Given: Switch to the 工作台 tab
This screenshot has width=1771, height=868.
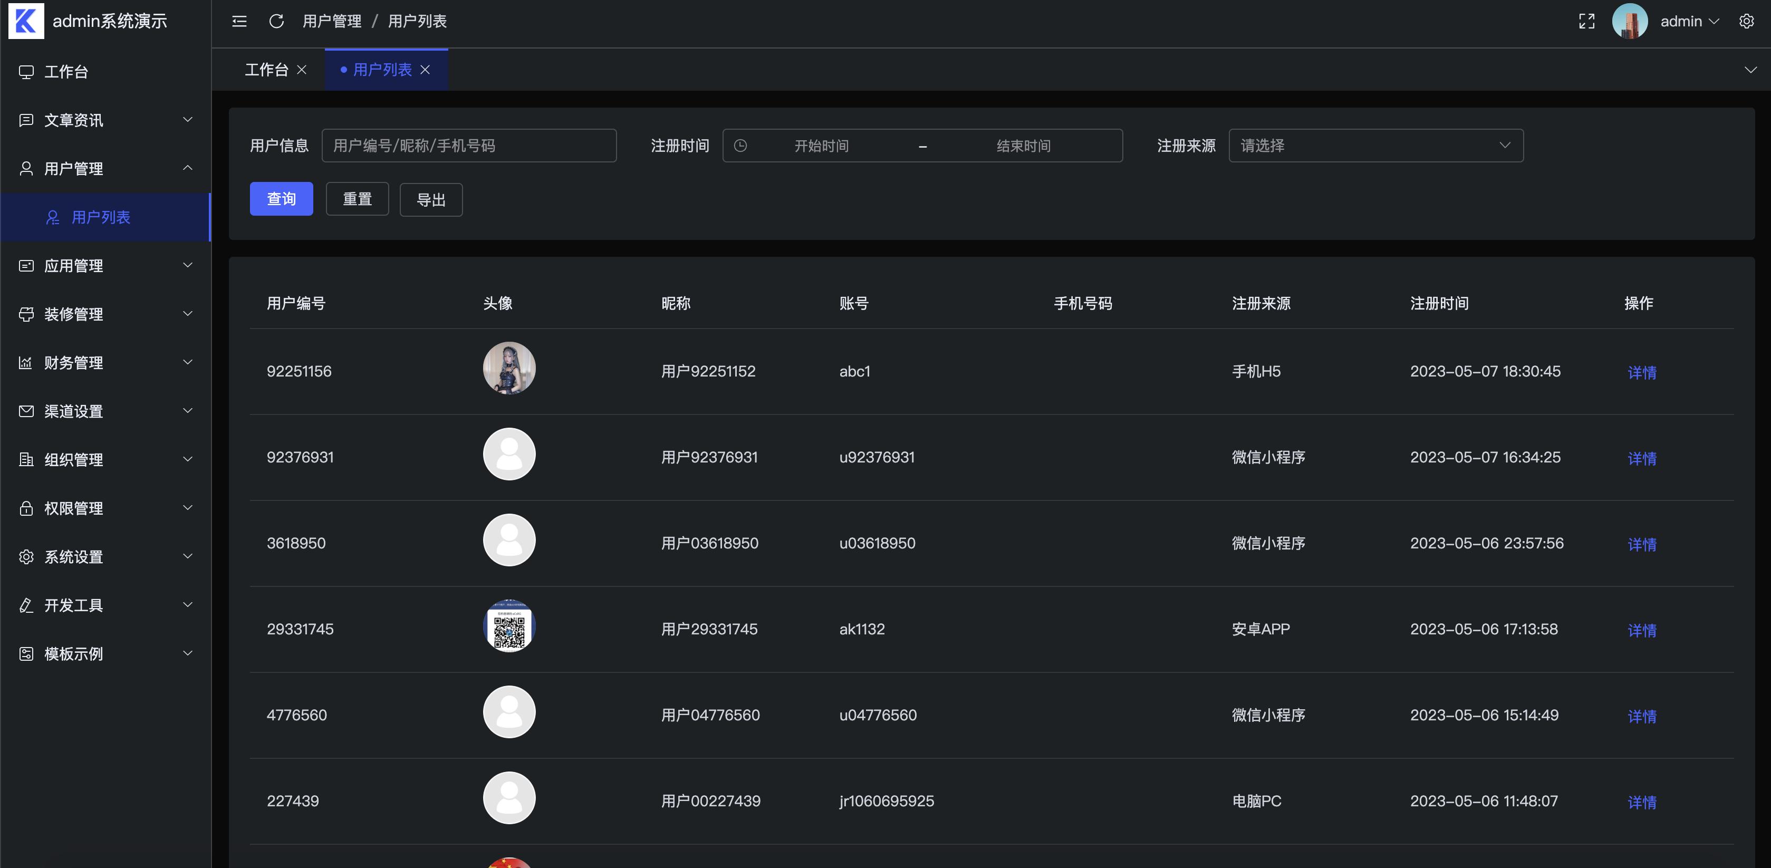Looking at the screenshot, I should coord(267,70).
